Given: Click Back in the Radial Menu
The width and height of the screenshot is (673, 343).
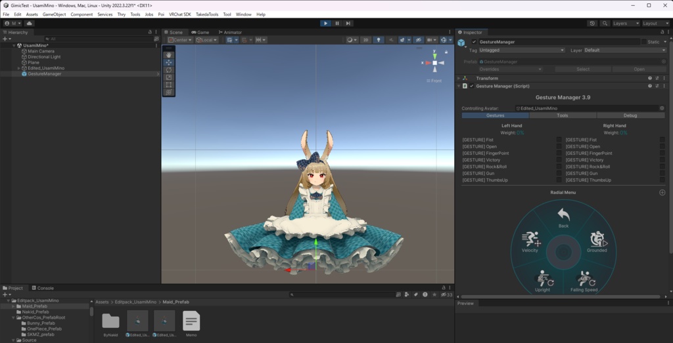Looking at the screenshot, I should tap(563, 218).
